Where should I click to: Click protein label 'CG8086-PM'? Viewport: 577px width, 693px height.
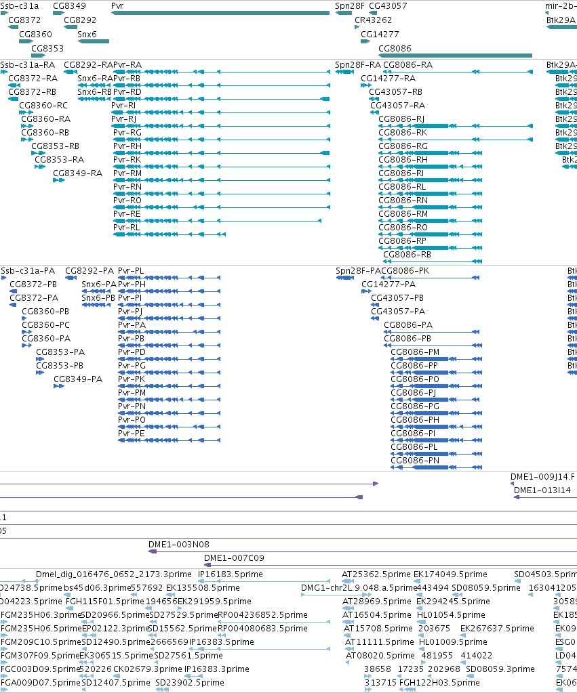click(x=415, y=352)
